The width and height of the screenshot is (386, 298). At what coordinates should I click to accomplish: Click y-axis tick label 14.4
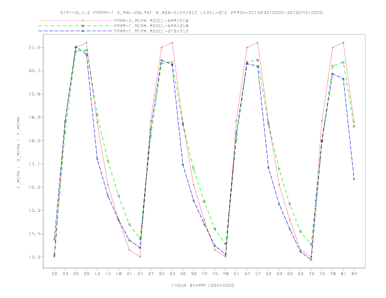pos(33,234)
